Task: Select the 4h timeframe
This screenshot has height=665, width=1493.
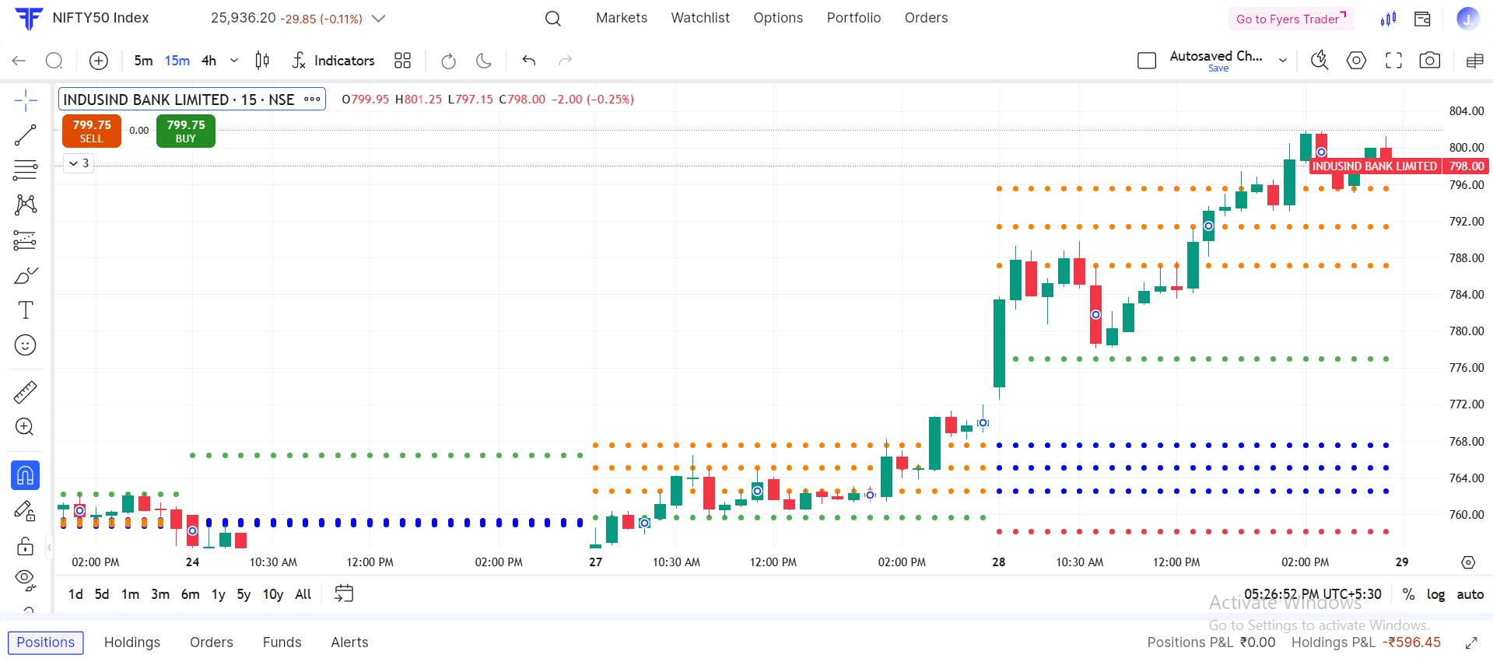Action: tap(209, 61)
